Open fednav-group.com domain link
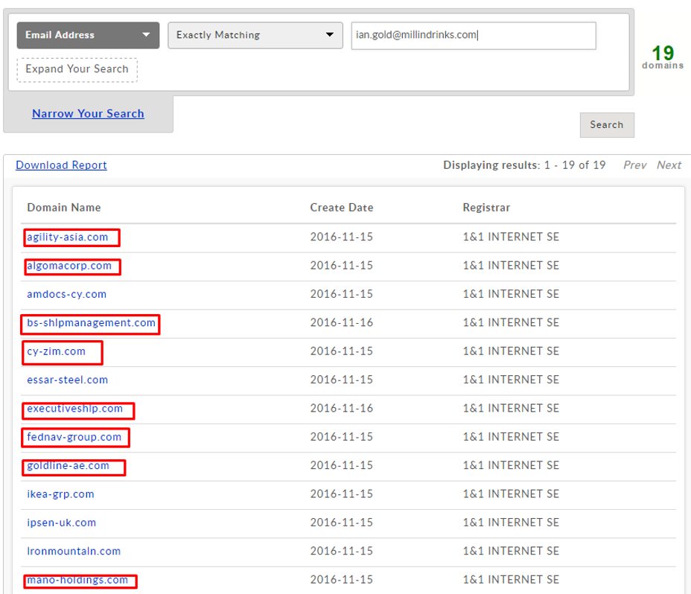The height and width of the screenshot is (594, 691). click(74, 437)
